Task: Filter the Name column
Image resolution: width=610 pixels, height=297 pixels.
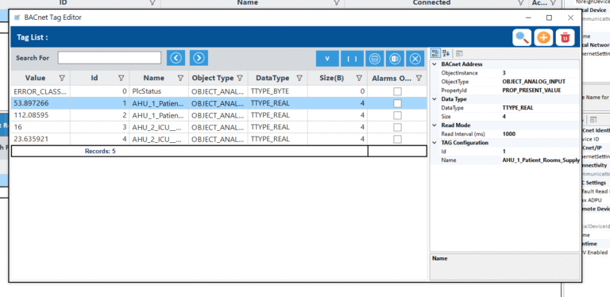Action: pyautogui.click(x=180, y=78)
